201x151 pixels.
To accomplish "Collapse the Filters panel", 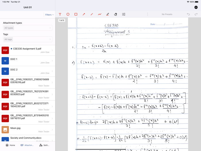I will tap(49, 15).
